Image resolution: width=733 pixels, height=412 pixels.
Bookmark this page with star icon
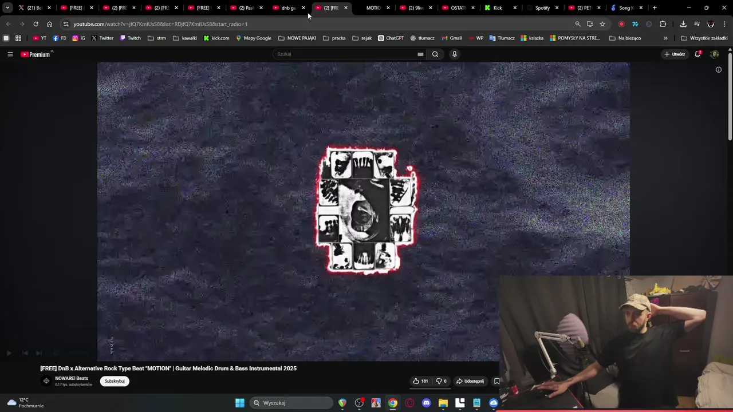[x=602, y=24]
